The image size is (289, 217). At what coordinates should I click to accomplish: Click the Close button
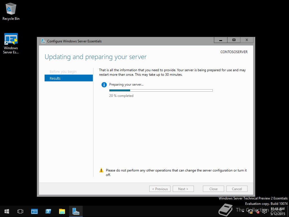213,189
